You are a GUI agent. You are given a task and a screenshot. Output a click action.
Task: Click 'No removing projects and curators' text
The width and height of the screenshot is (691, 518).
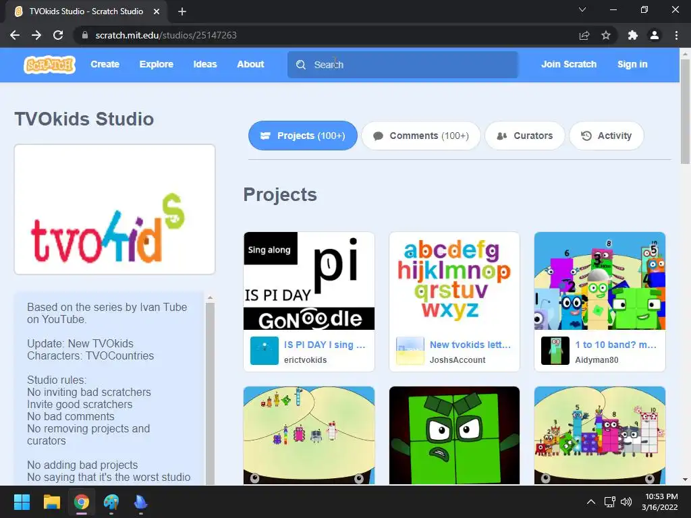pos(88,435)
